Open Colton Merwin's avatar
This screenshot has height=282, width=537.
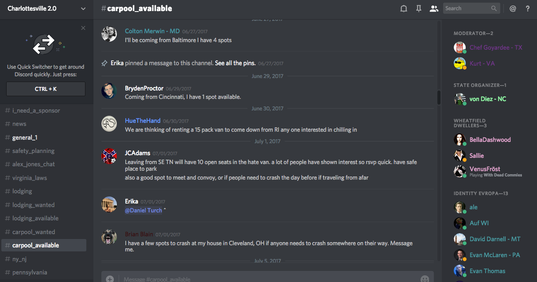click(109, 34)
